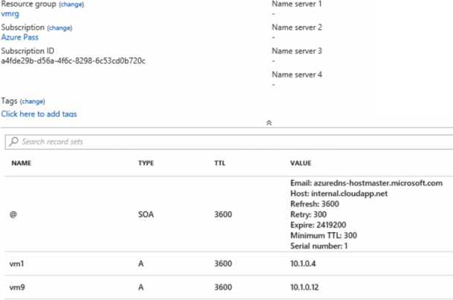
Task: Change the subscription
Action: pos(60,28)
